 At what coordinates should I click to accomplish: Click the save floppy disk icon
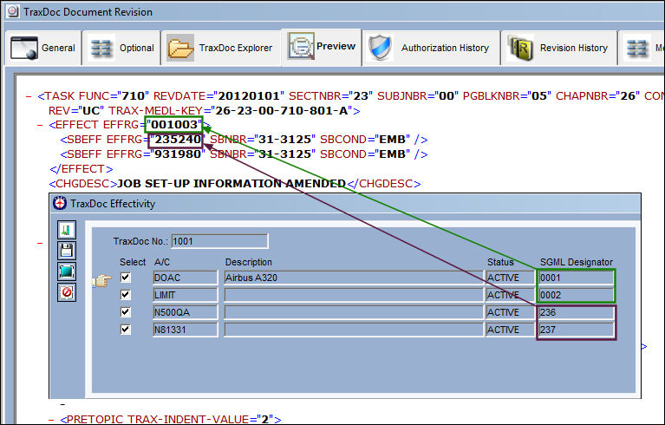coord(67,251)
